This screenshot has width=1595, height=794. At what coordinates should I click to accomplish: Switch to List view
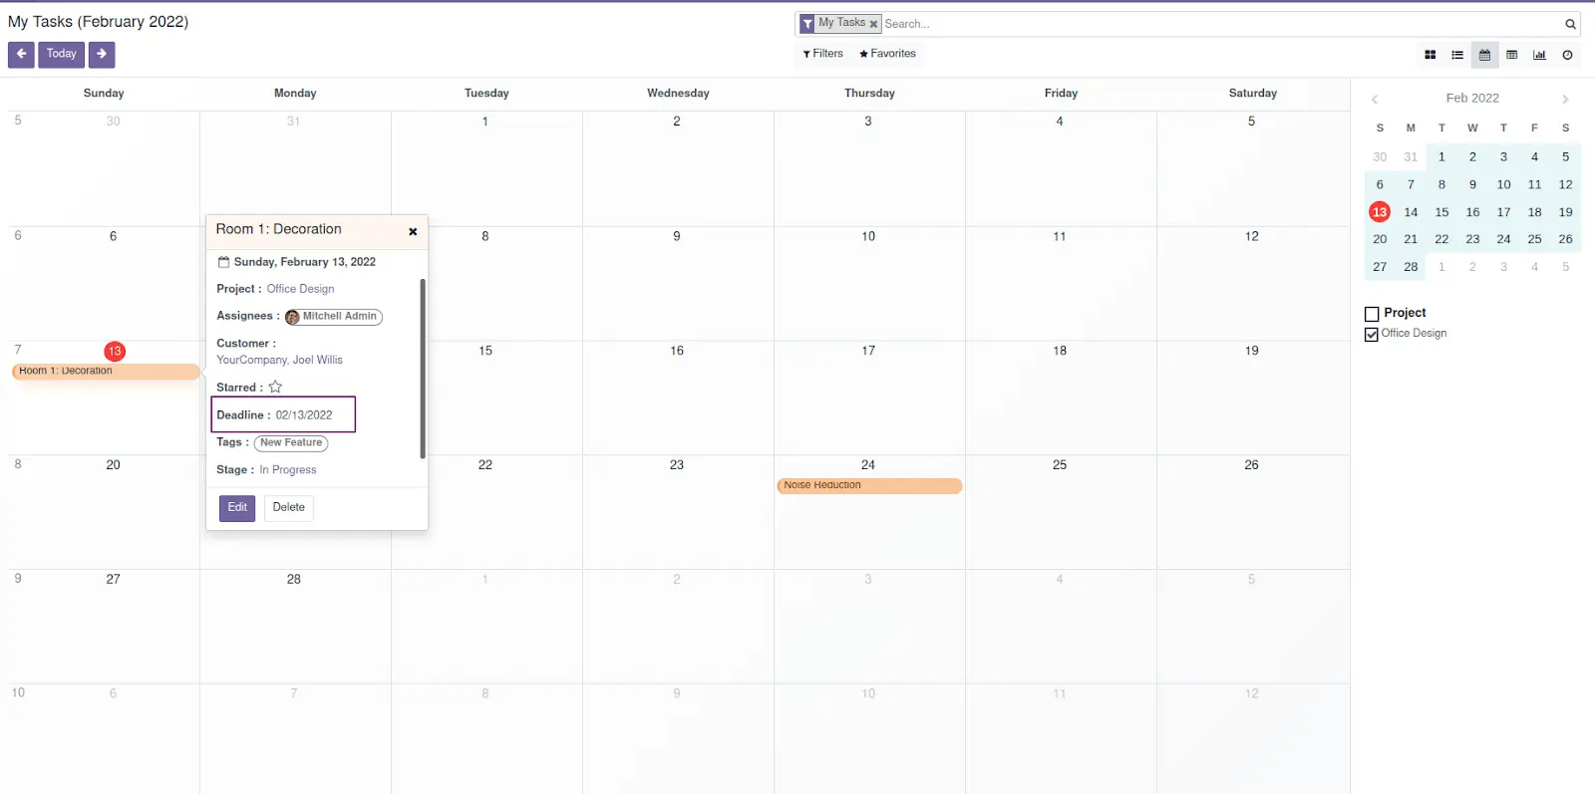1457,55
